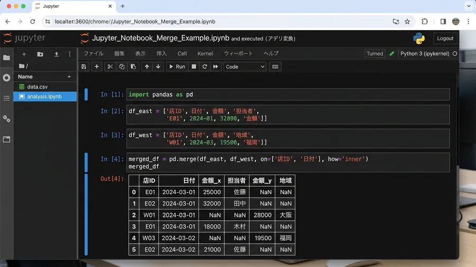Viewport: 476px width, 267px height.
Task: Open the running kernels sidebar icon
Action: (6, 78)
